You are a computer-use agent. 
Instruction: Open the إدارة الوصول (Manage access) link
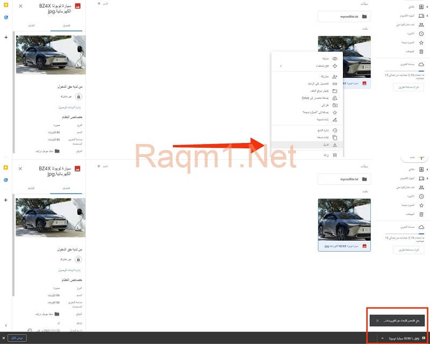[x=69, y=106]
